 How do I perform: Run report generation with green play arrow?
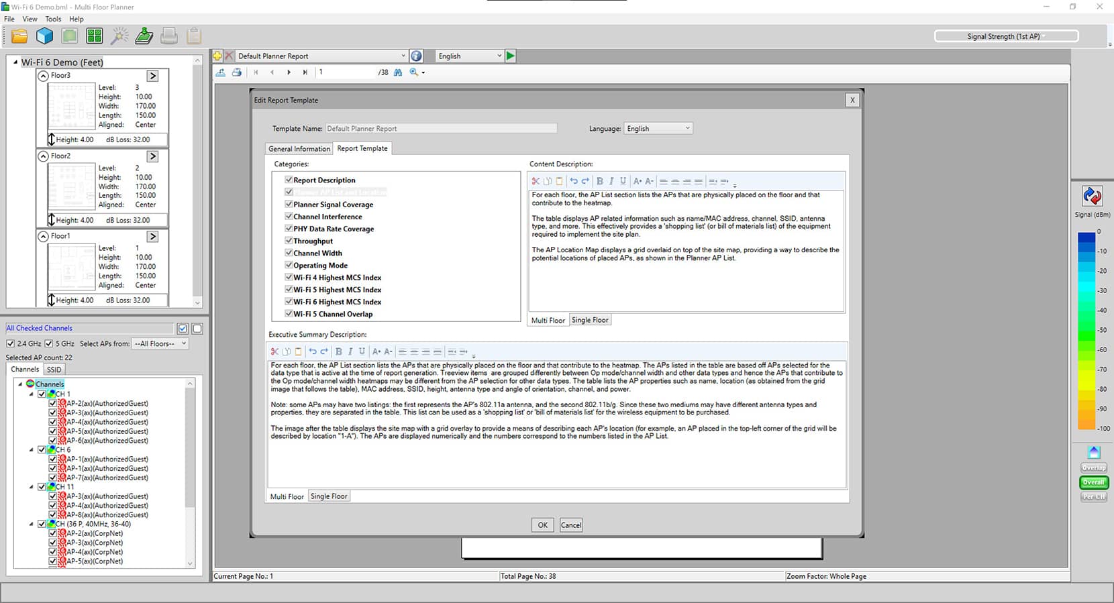[x=511, y=56]
